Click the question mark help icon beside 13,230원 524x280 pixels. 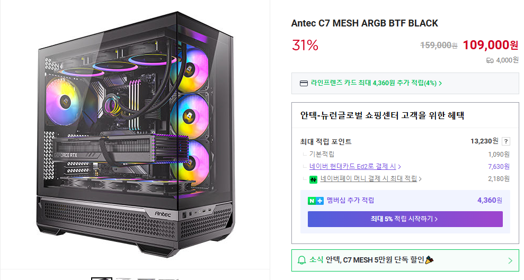506,141
